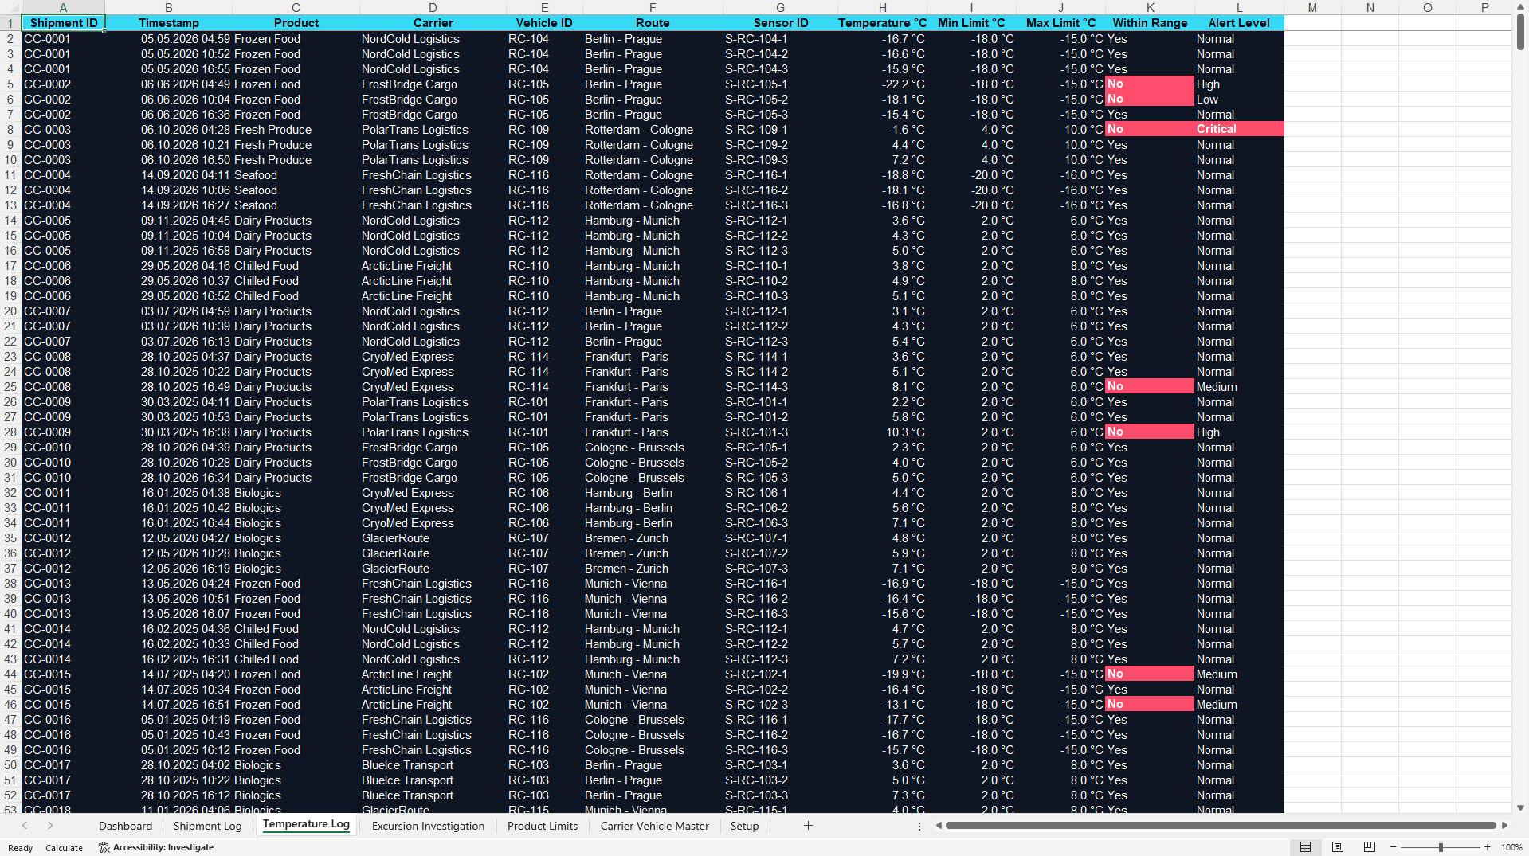The image size is (1529, 856).
Task: Click the Carrier header cell
Action: [x=433, y=23]
